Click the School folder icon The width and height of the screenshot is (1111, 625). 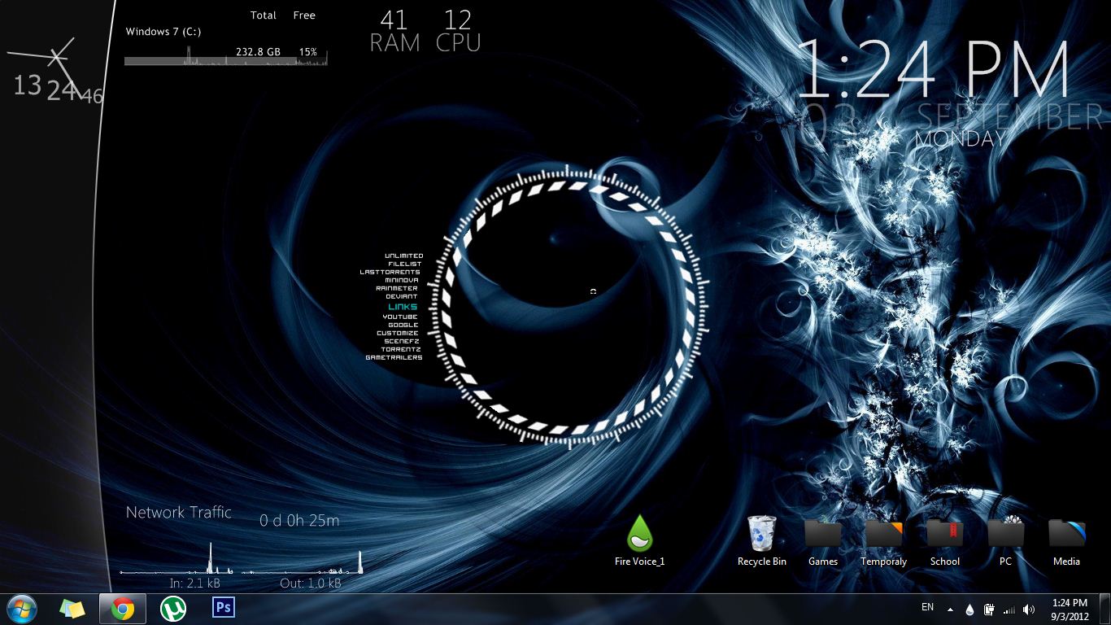[944, 535]
